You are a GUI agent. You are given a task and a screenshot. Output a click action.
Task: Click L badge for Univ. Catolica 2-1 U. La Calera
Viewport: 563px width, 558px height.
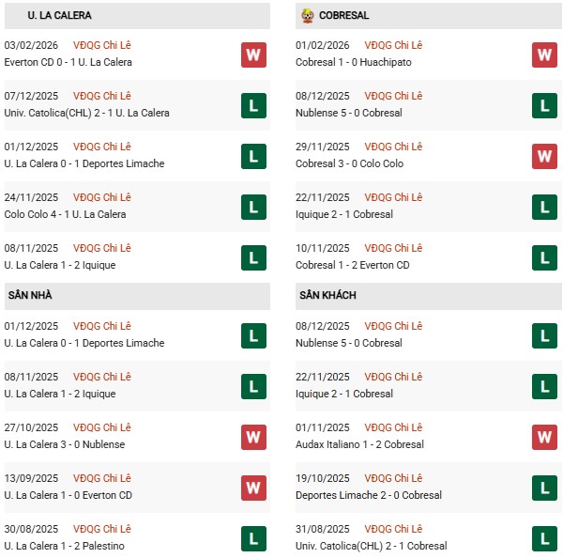(x=253, y=105)
